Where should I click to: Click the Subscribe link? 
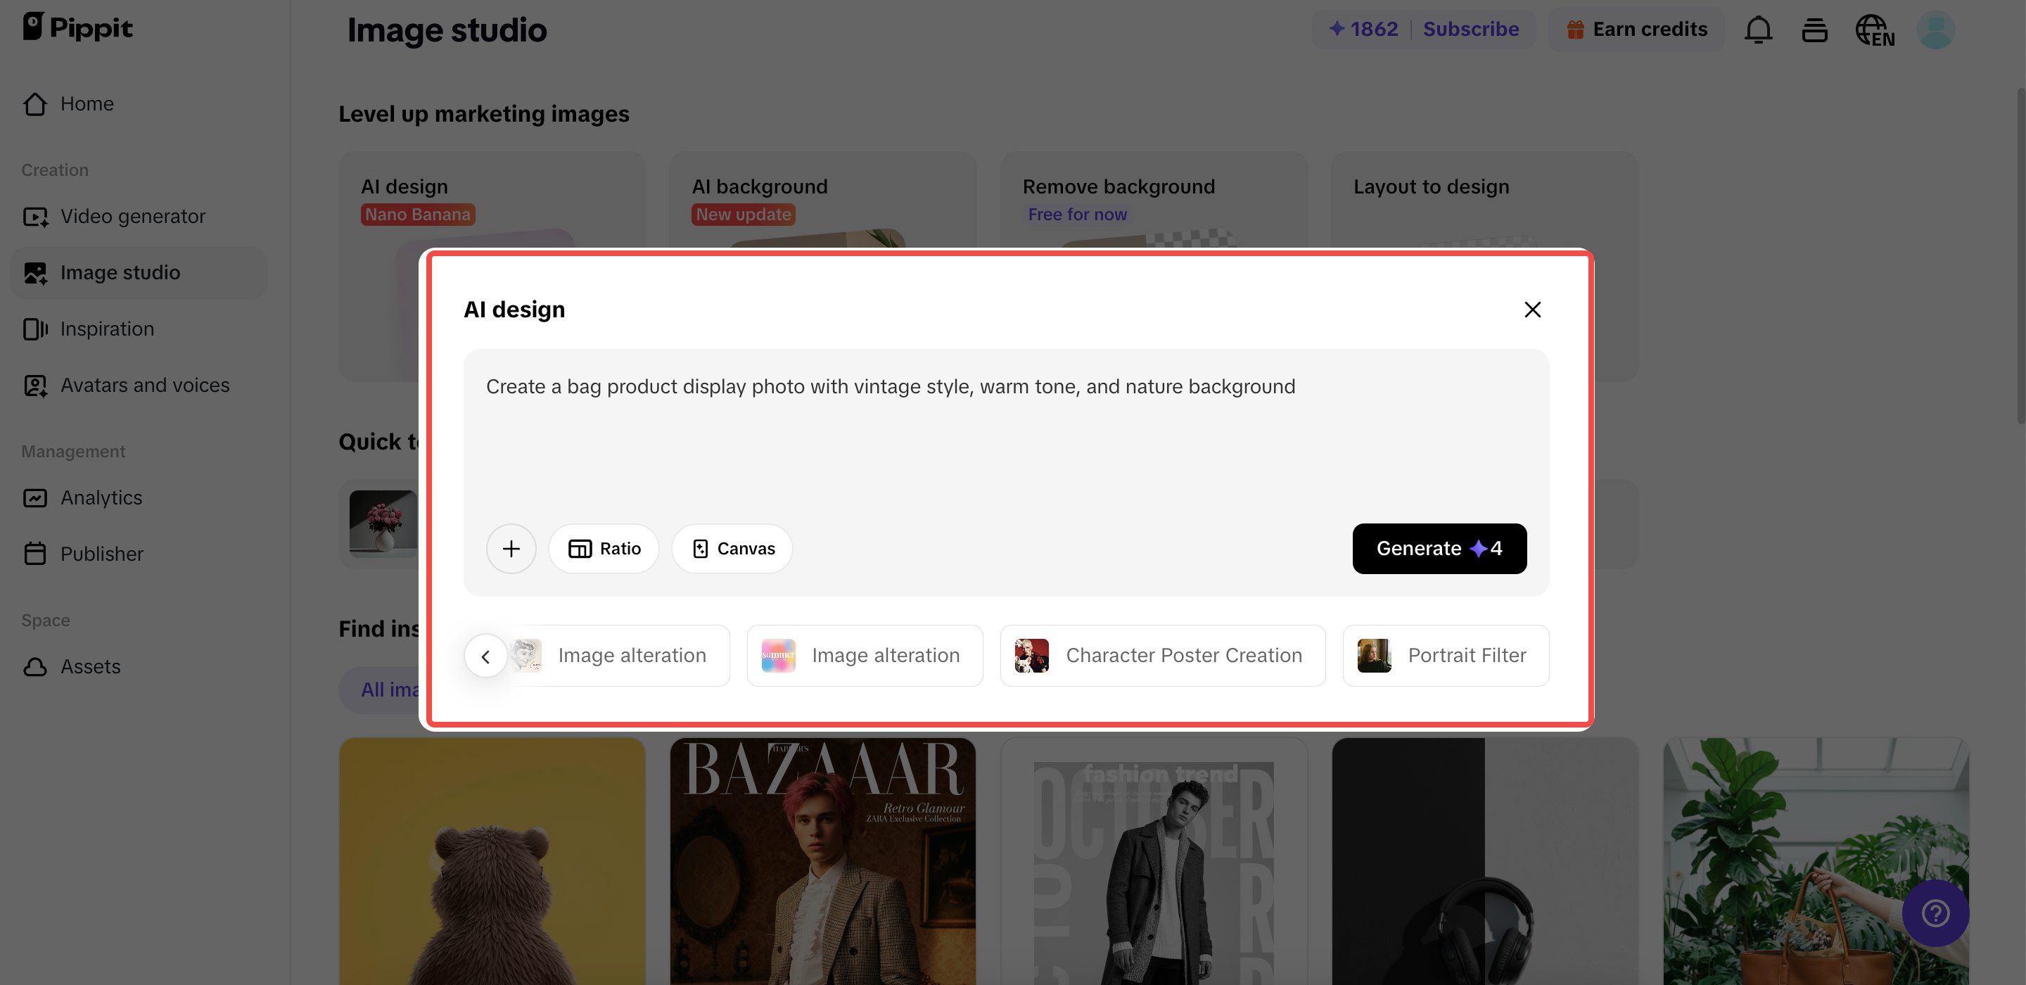coord(1470,29)
